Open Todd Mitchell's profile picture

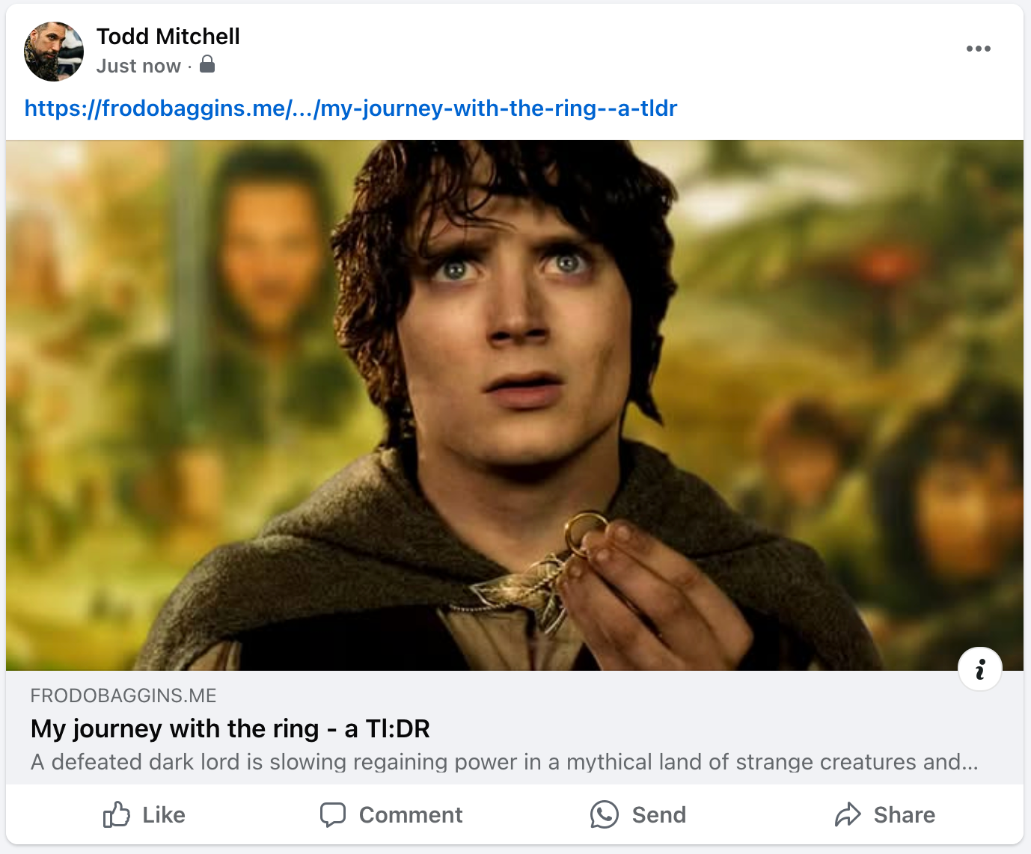(x=54, y=52)
